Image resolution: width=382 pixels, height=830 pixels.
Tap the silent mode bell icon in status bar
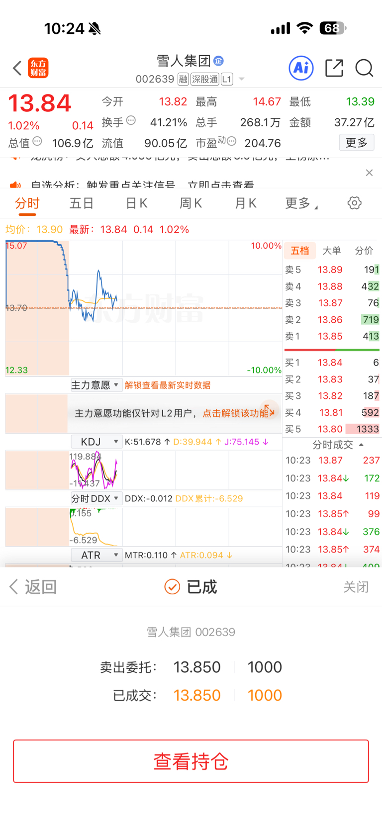click(95, 28)
